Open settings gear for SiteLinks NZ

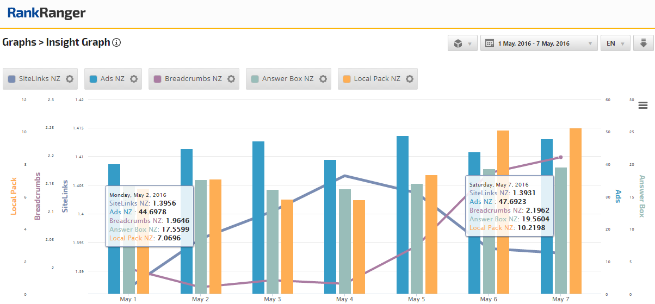coord(70,79)
